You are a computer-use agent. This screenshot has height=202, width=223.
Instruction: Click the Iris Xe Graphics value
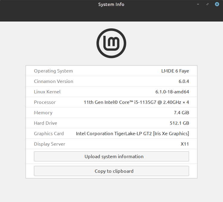coord(132,134)
